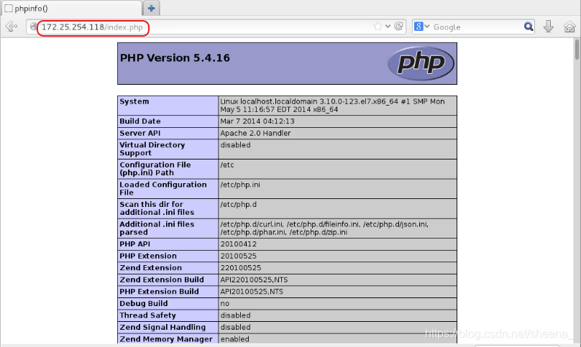Select the '/etc/php.ini' value
The image size is (581, 347).
240,185
